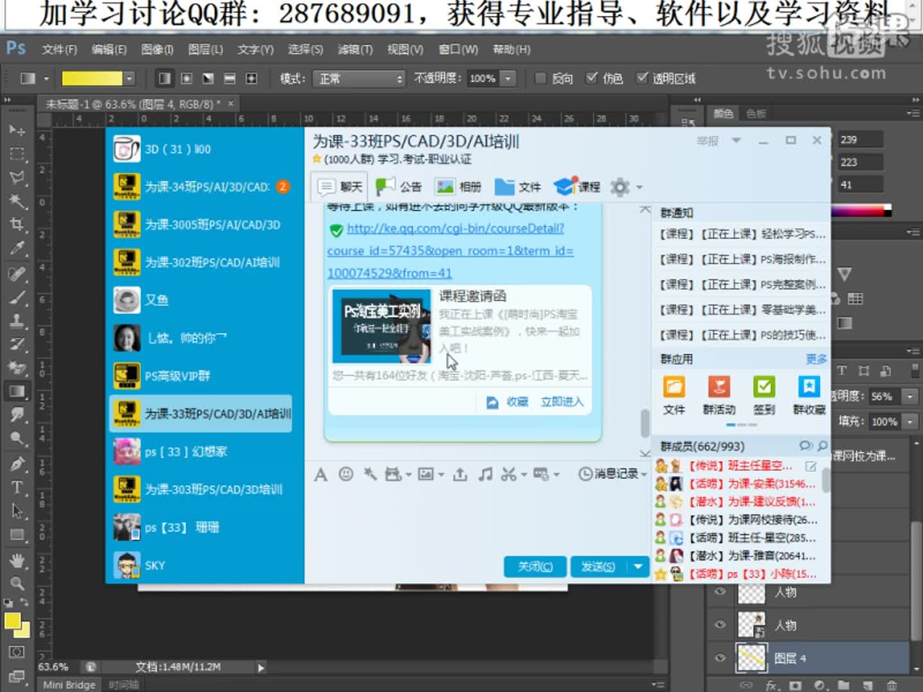Select the Polygonal Lasso tool
Screen dimensions: 923x692
tap(17, 177)
